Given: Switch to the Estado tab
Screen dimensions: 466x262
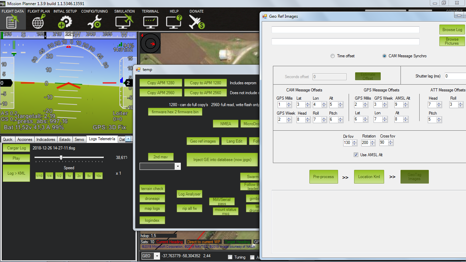Looking at the screenshot, I should 65,140.
